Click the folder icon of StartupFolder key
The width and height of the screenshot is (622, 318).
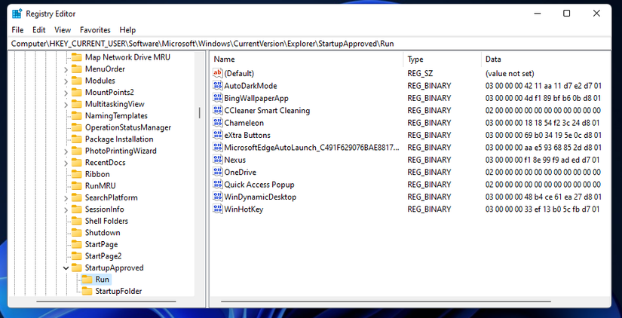tap(87, 292)
